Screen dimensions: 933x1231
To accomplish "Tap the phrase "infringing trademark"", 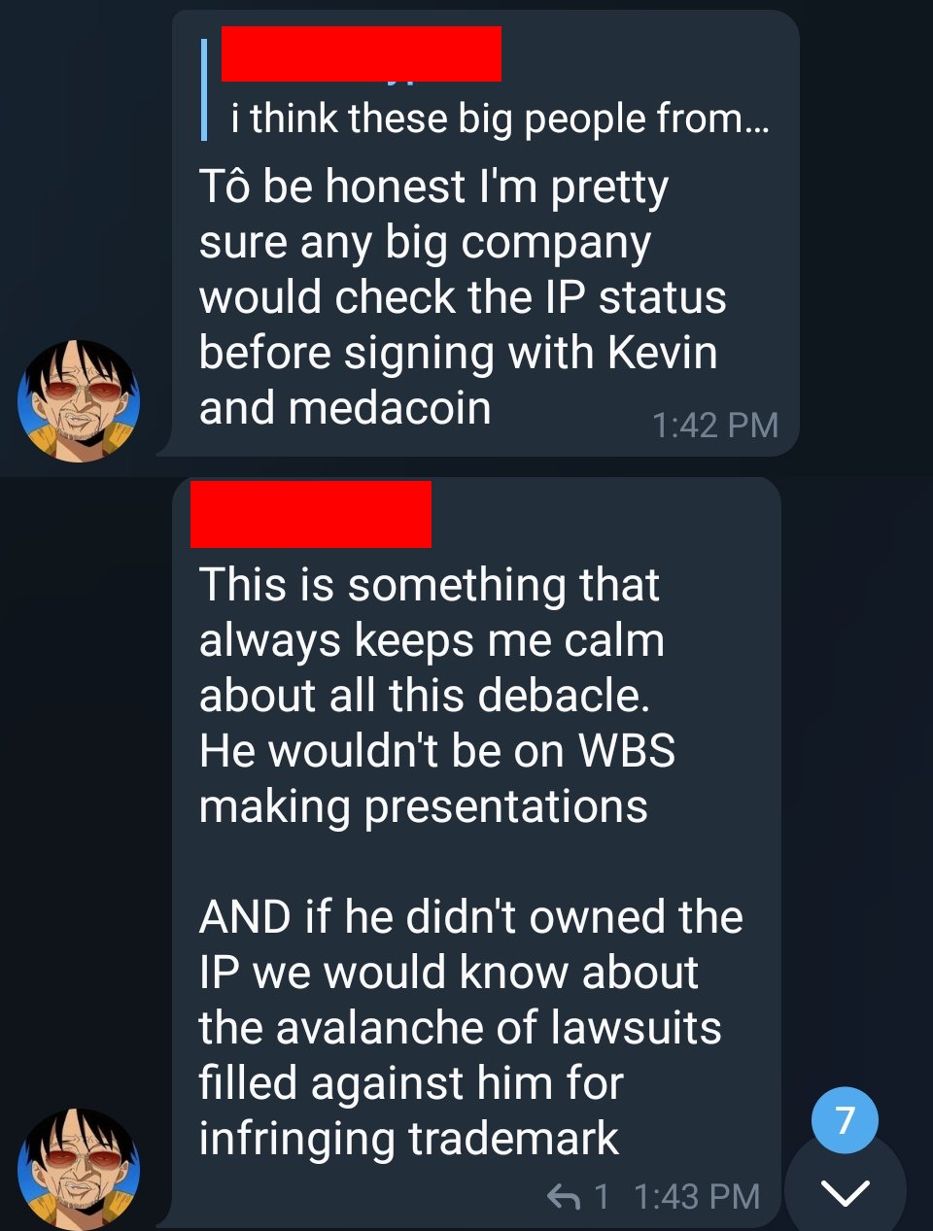I will (409, 1139).
